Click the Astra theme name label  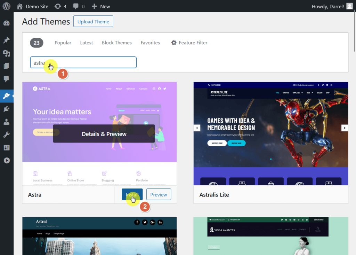point(35,195)
